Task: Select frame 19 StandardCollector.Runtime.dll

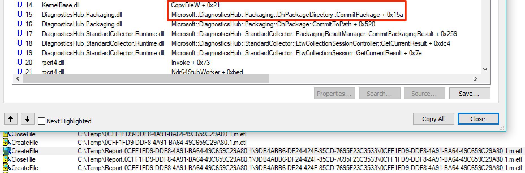Action: click(103, 53)
